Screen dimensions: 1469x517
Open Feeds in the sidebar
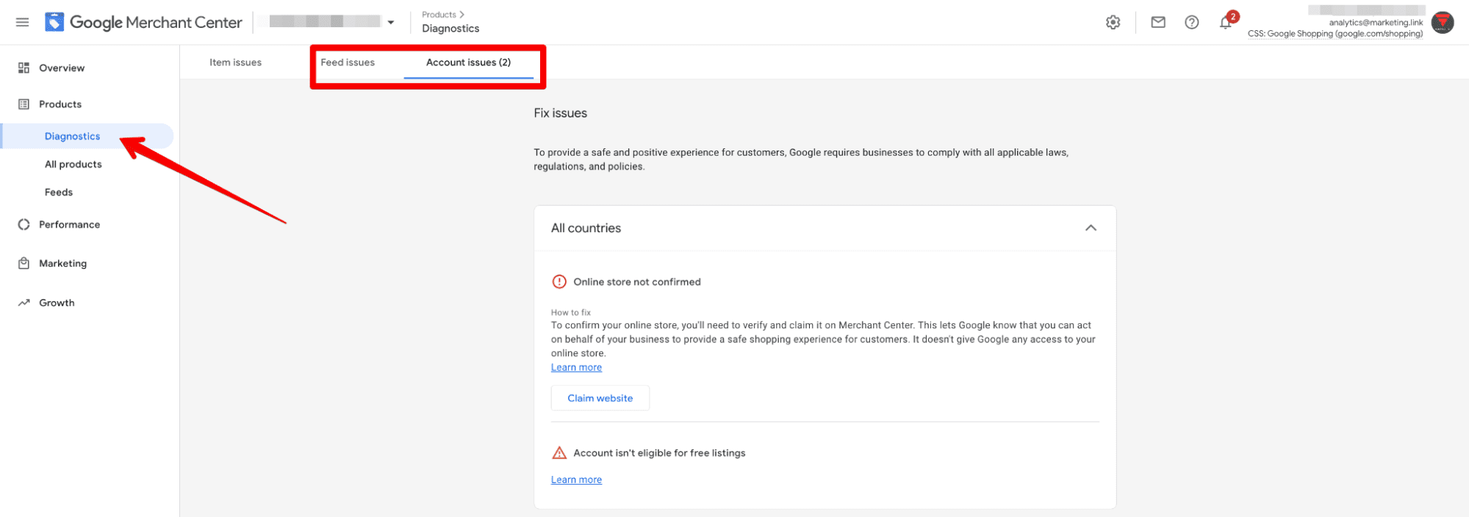(59, 192)
